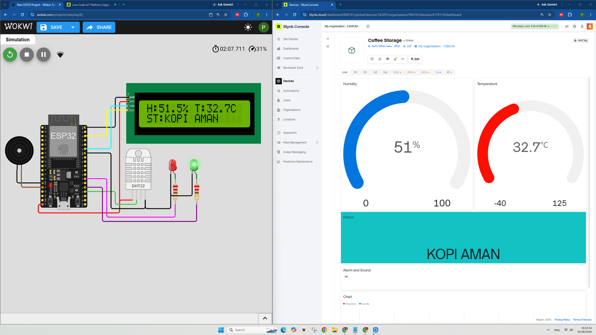Click the Terms of Service link

tap(582, 320)
